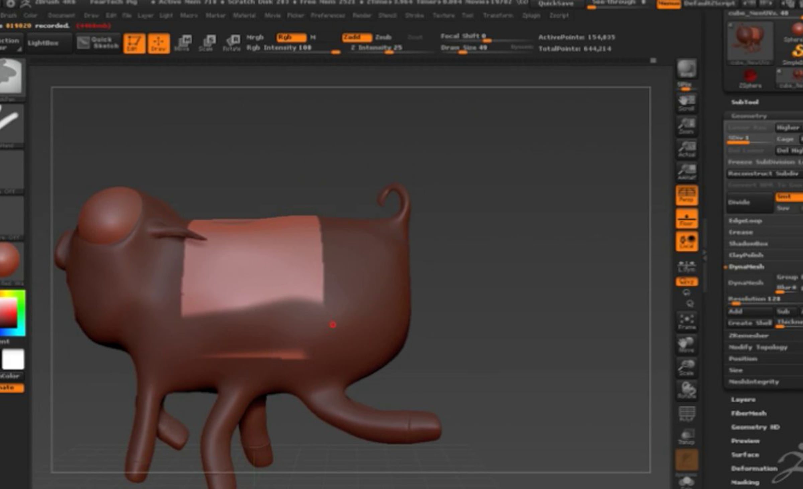The image size is (803, 489).
Task: Disable the Zadd sculpt mode
Action: [356, 37]
